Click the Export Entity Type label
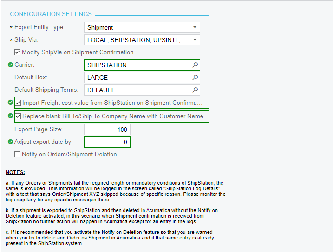This screenshot has height=252, width=333. pos(40,27)
